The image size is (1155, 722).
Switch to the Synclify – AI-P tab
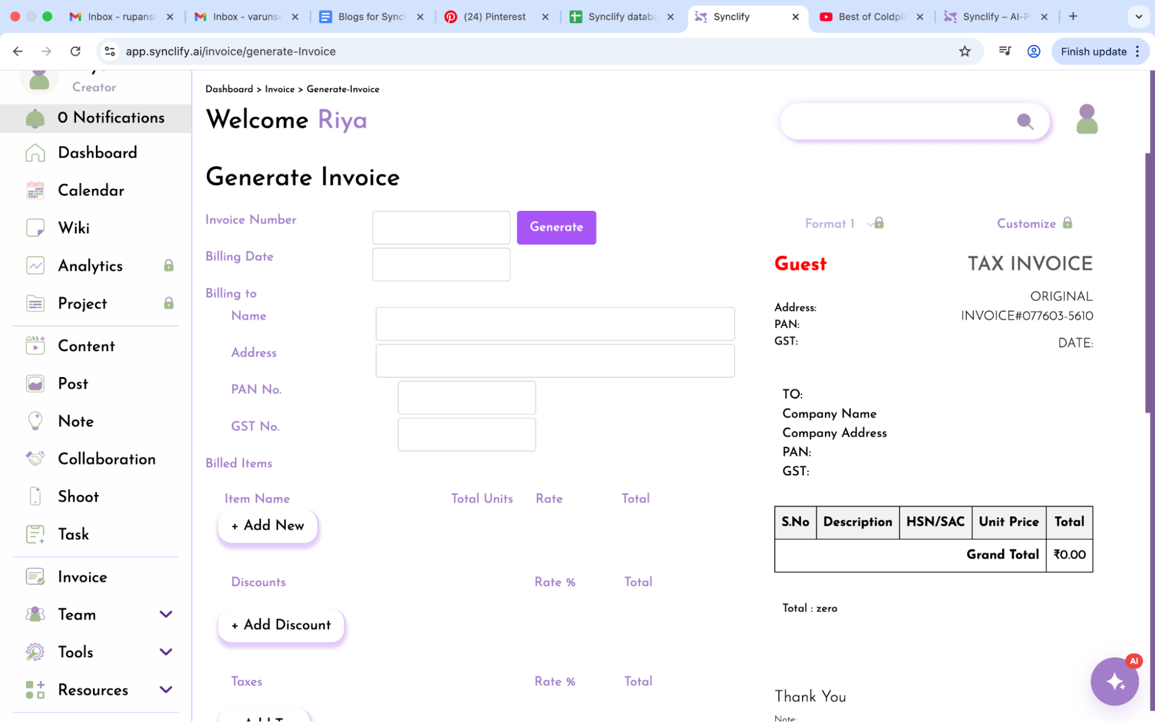996,17
